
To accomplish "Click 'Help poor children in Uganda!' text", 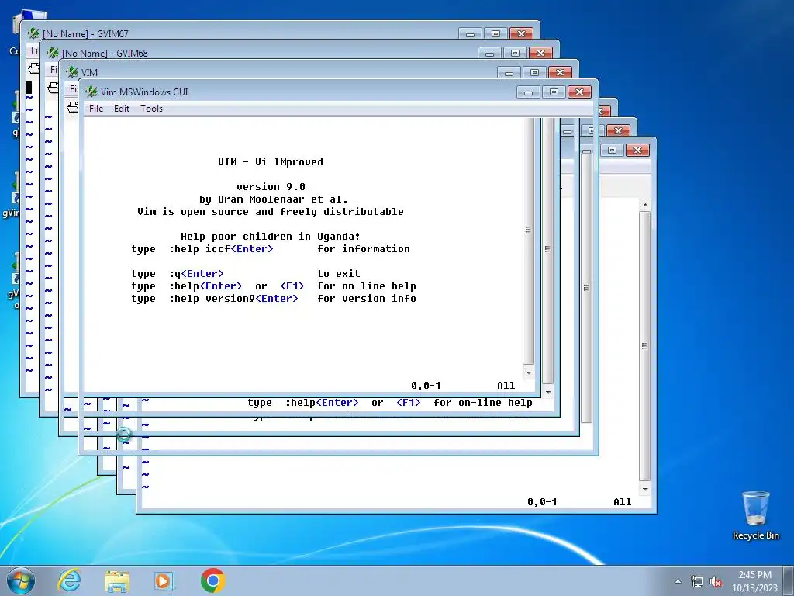I will pyautogui.click(x=271, y=236).
